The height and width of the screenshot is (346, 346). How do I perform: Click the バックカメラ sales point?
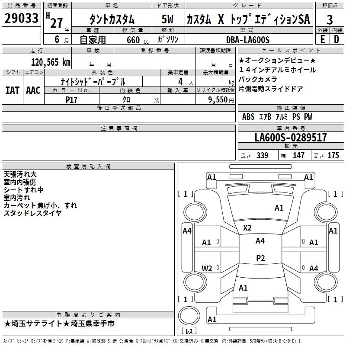tap(258, 79)
